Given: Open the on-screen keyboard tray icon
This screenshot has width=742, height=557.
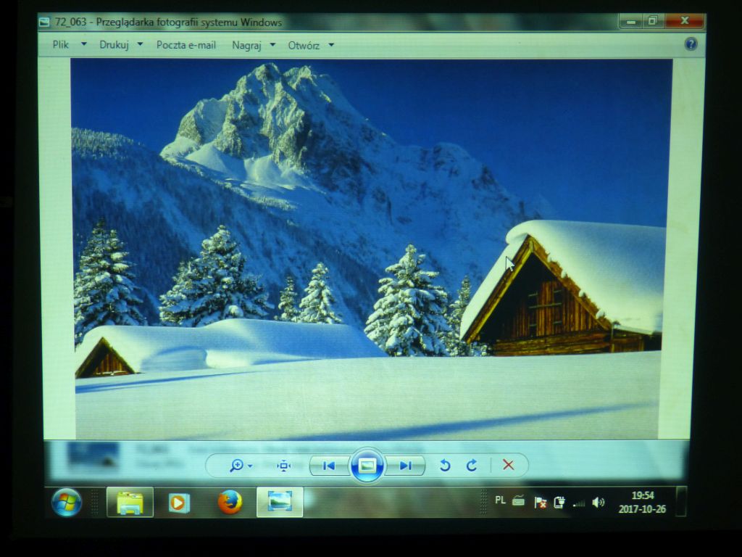Looking at the screenshot, I should point(519,500).
